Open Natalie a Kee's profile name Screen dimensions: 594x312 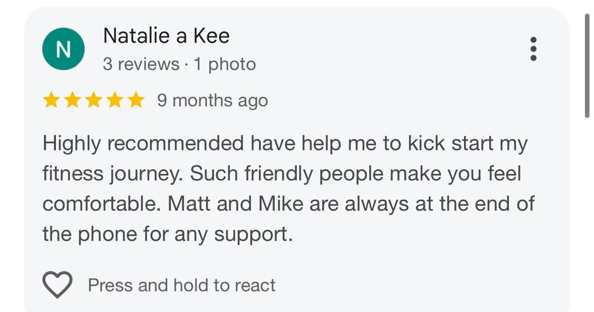(166, 36)
